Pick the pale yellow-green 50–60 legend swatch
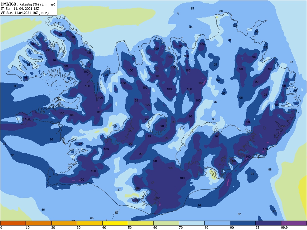The height and width of the screenshot is (230, 307). coord(141,223)
